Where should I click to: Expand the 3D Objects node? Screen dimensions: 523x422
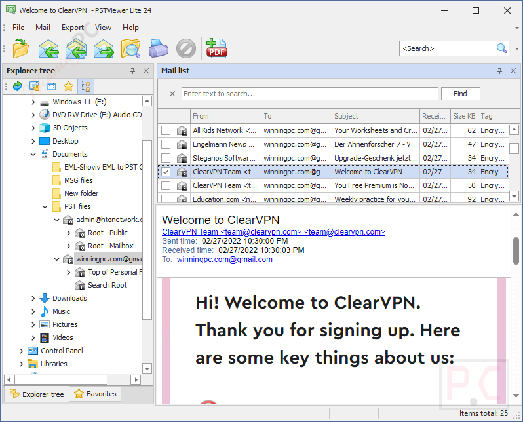tap(33, 128)
